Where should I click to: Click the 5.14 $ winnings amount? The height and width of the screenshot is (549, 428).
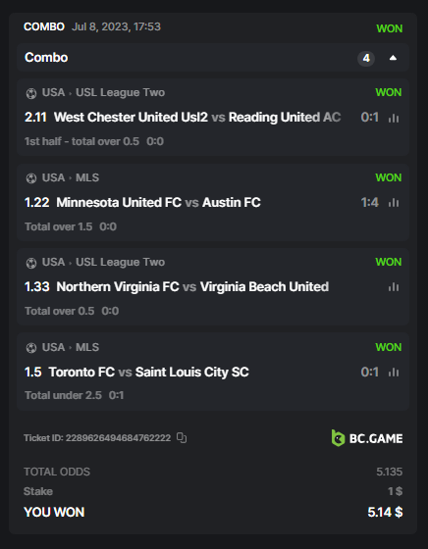tap(385, 512)
